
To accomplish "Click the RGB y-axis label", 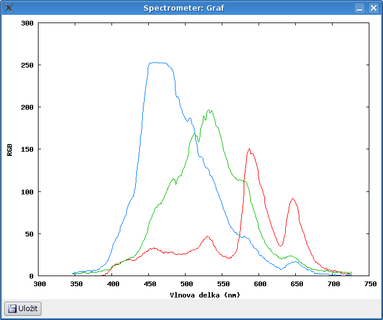I will pos(9,149).
